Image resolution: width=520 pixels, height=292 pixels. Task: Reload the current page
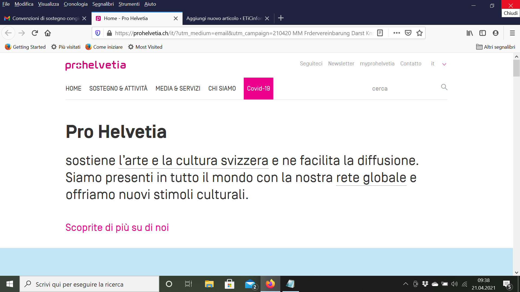pyautogui.click(x=35, y=33)
